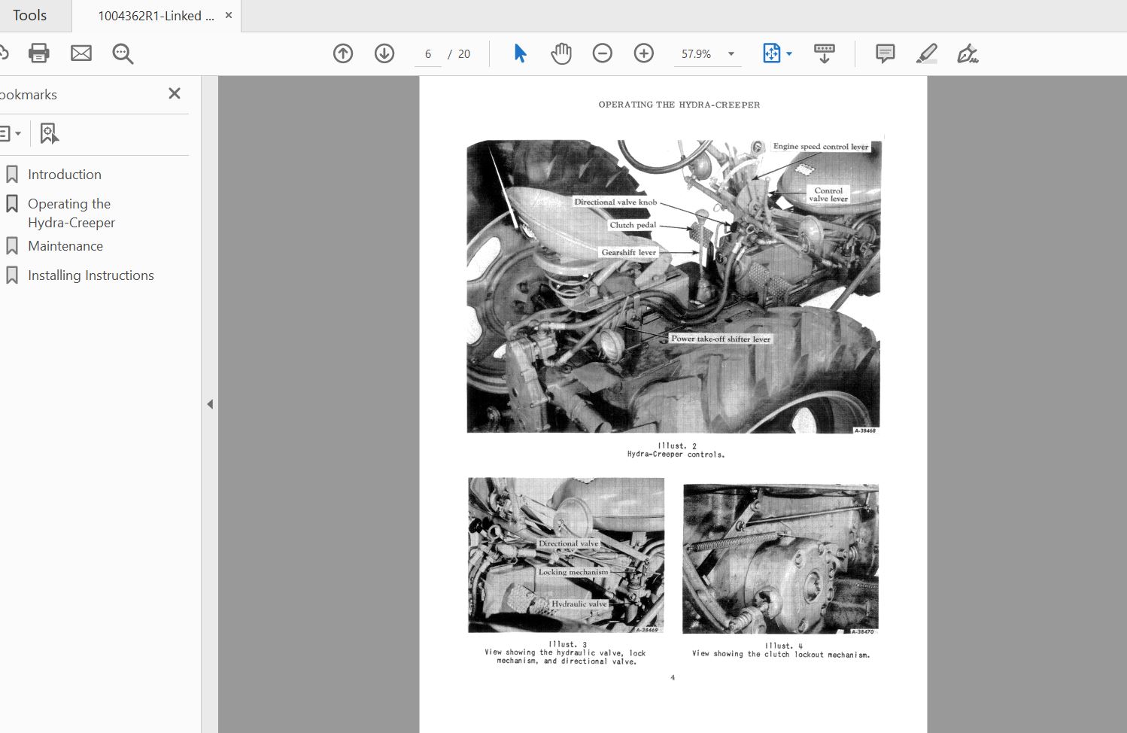This screenshot has width=1127, height=733.
Task: Click the "Power take-off shifter lever" label
Action: click(721, 339)
